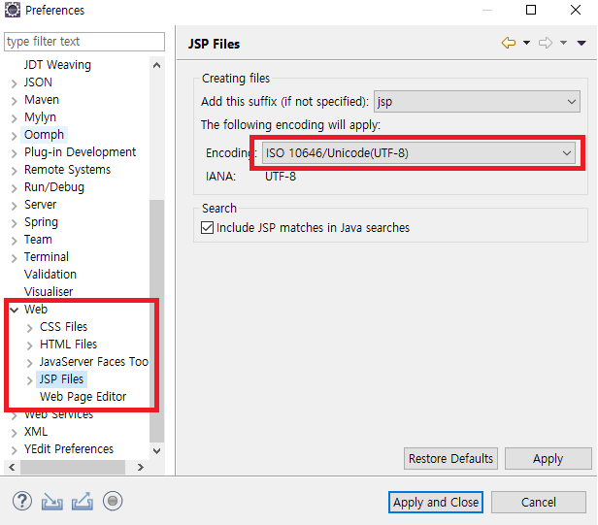
Task: Collapse the Web tree node
Action: 15,310
